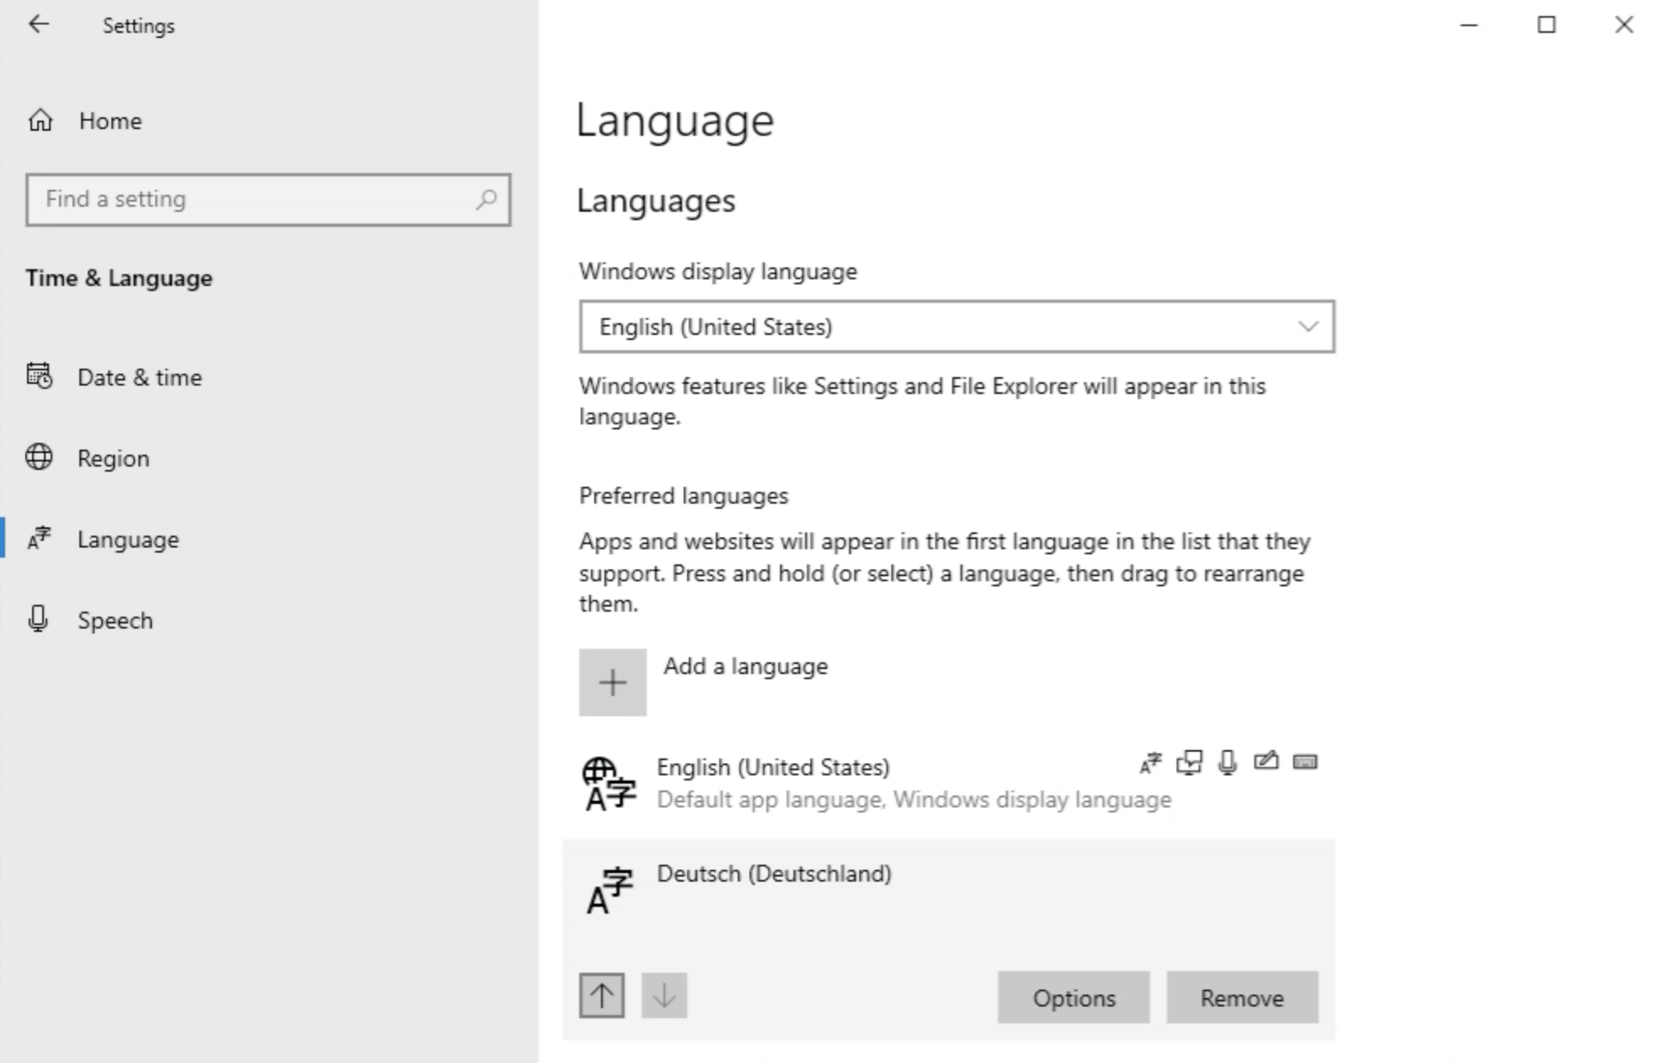The width and height of the screenshot is (1661, 1063).
Task: Open the Windows display language dropdown
Action: 956,326
